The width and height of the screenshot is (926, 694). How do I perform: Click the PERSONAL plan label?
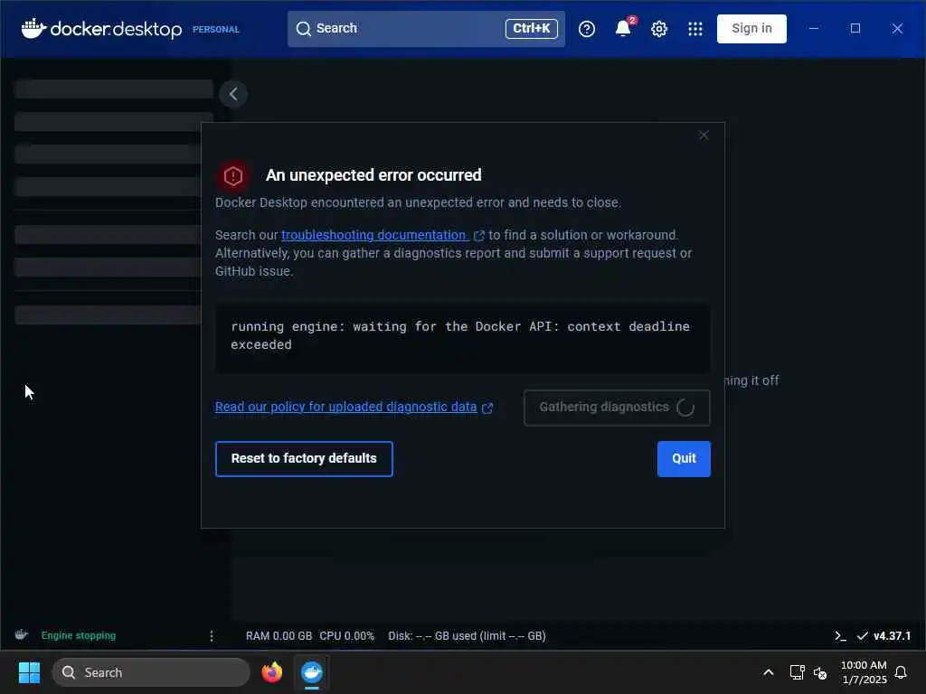(x=215, y=29)
